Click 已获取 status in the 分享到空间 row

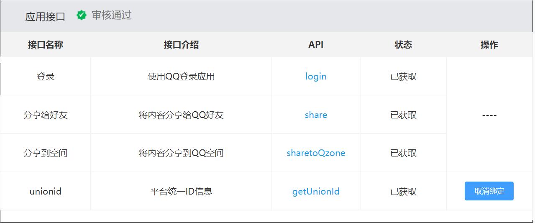(x=403, y=153)
